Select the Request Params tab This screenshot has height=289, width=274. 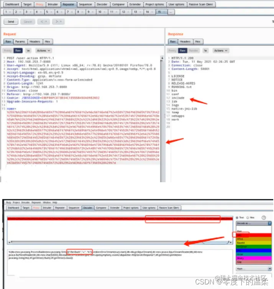(20, 42)
